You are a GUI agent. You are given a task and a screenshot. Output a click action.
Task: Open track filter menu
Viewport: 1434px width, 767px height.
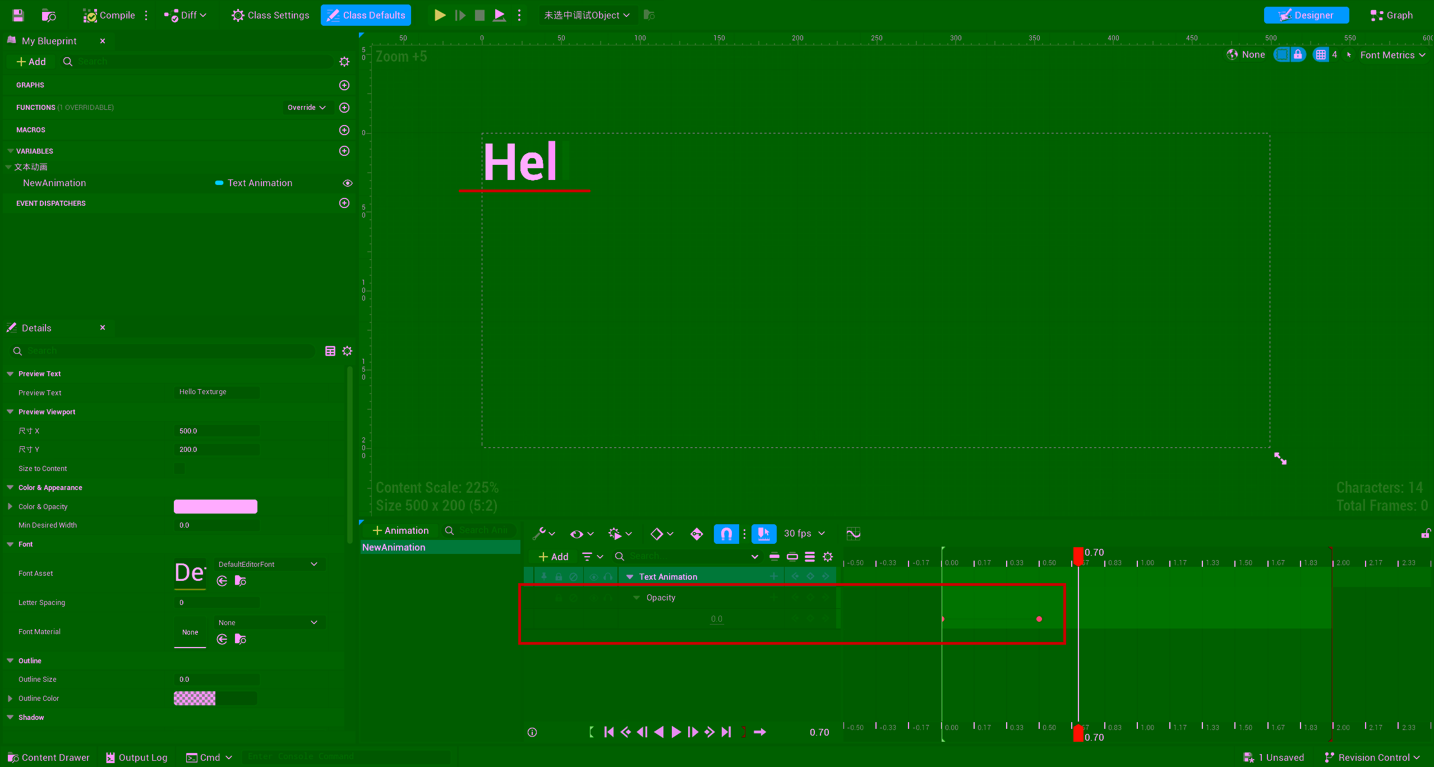tap(592, 557)
